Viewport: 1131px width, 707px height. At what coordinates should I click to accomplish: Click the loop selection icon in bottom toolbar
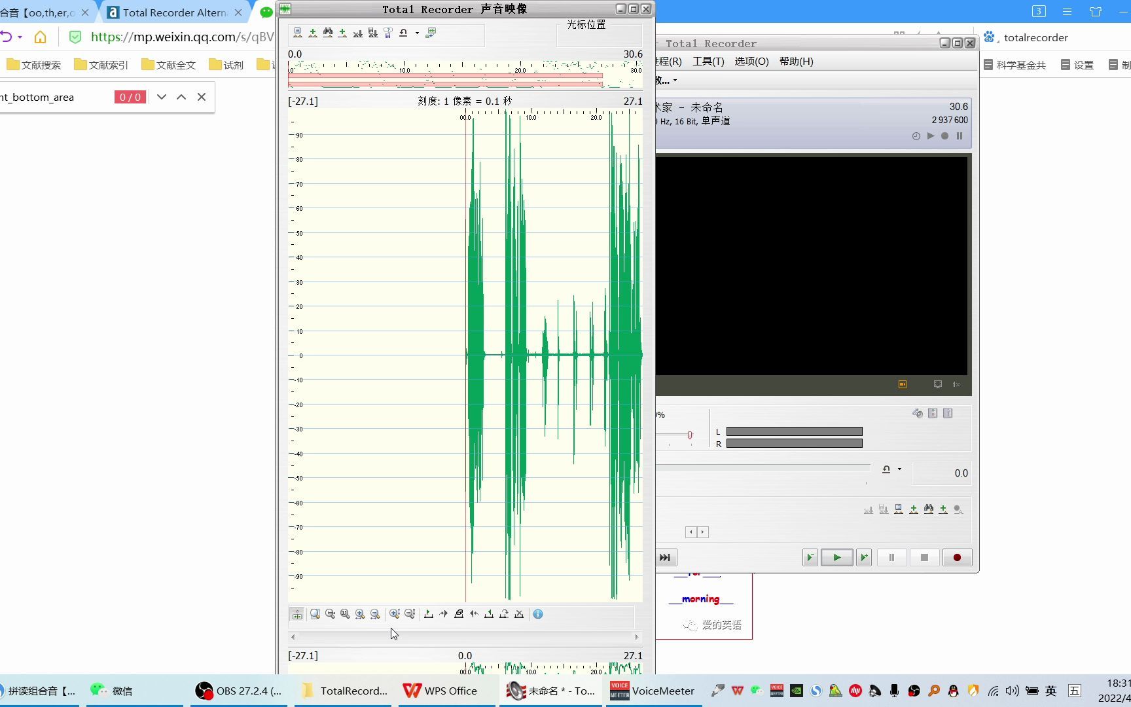click(504, 614)
